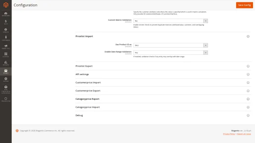Click the Magento logo icon

tap(6, 5)
